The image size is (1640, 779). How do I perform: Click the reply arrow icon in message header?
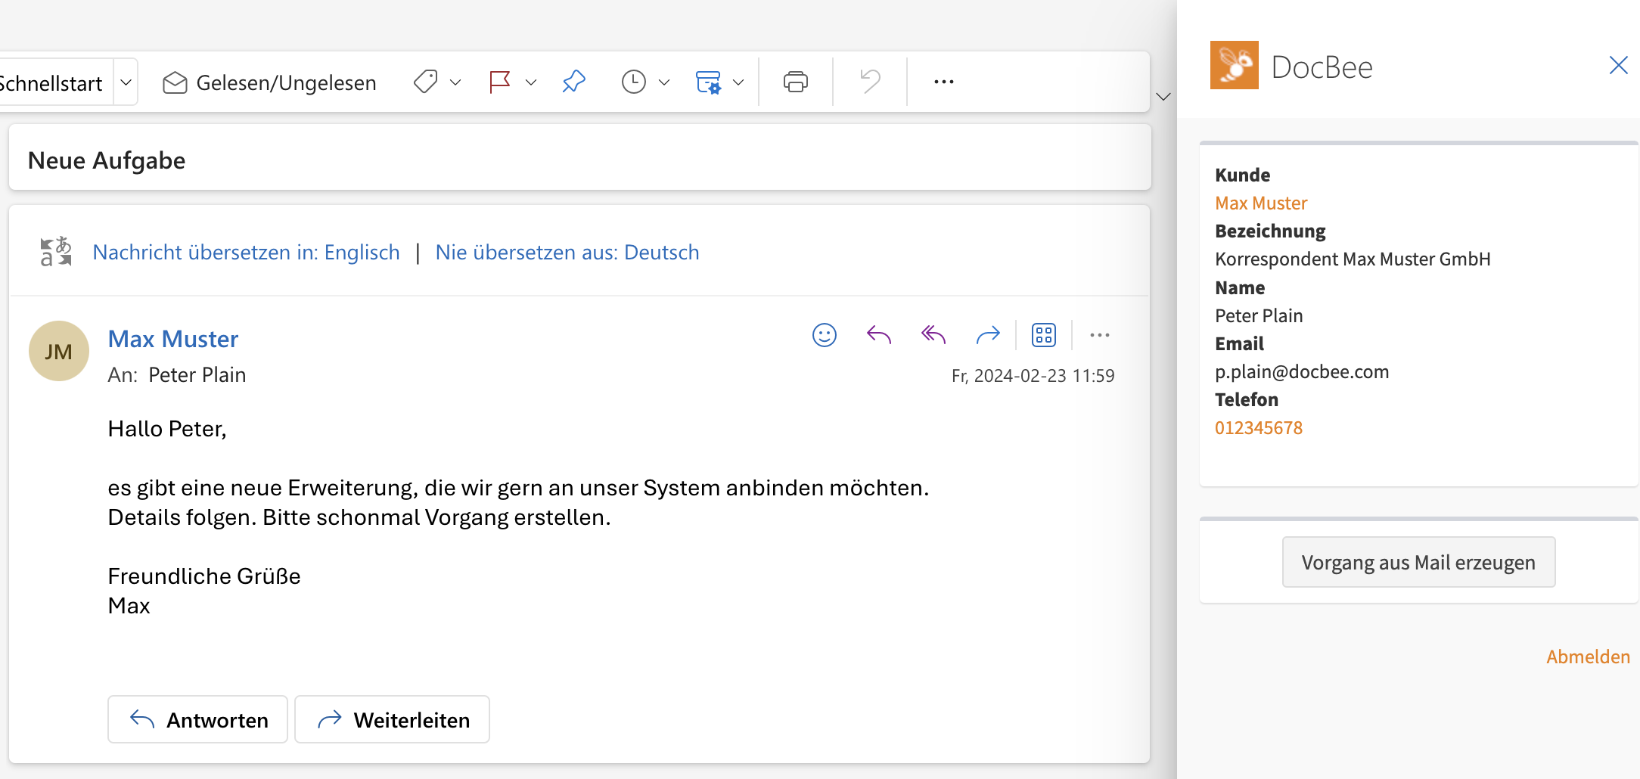click(x=879, y=335)
